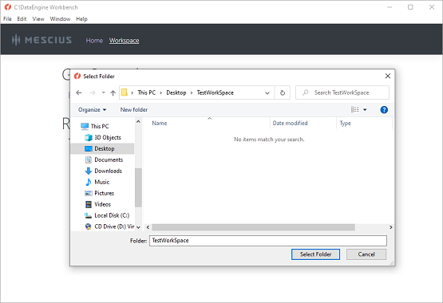The width and height of the screenshot is (443, 303).
Task: Click the Forward arrow in the dialog
Action: (93, 92)
